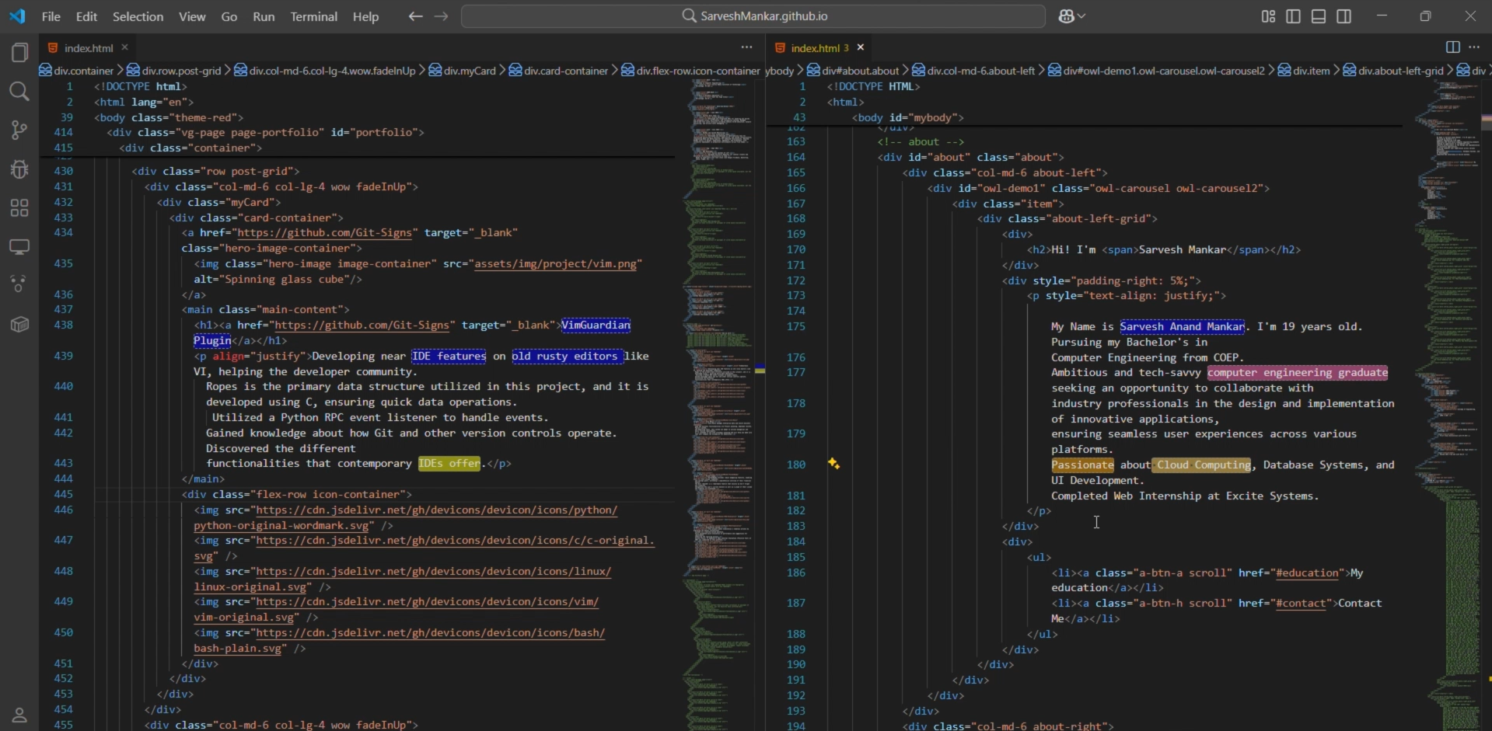Click the python-original-wordmark.svg URL on line 446
1492x731 pixels.
coord(406,517)
